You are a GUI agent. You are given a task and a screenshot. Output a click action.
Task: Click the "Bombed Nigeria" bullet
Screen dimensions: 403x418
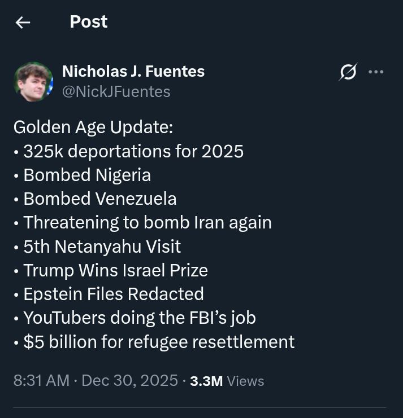click(x=87, y=175)
